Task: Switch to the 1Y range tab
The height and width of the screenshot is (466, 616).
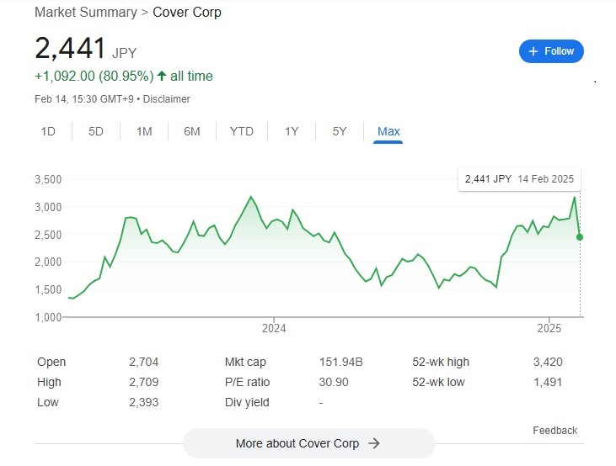Action: (292, 131)
